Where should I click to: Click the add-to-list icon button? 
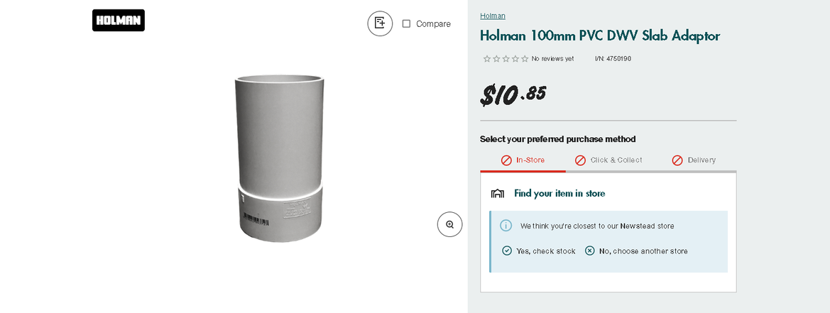(x=380, y=23)
